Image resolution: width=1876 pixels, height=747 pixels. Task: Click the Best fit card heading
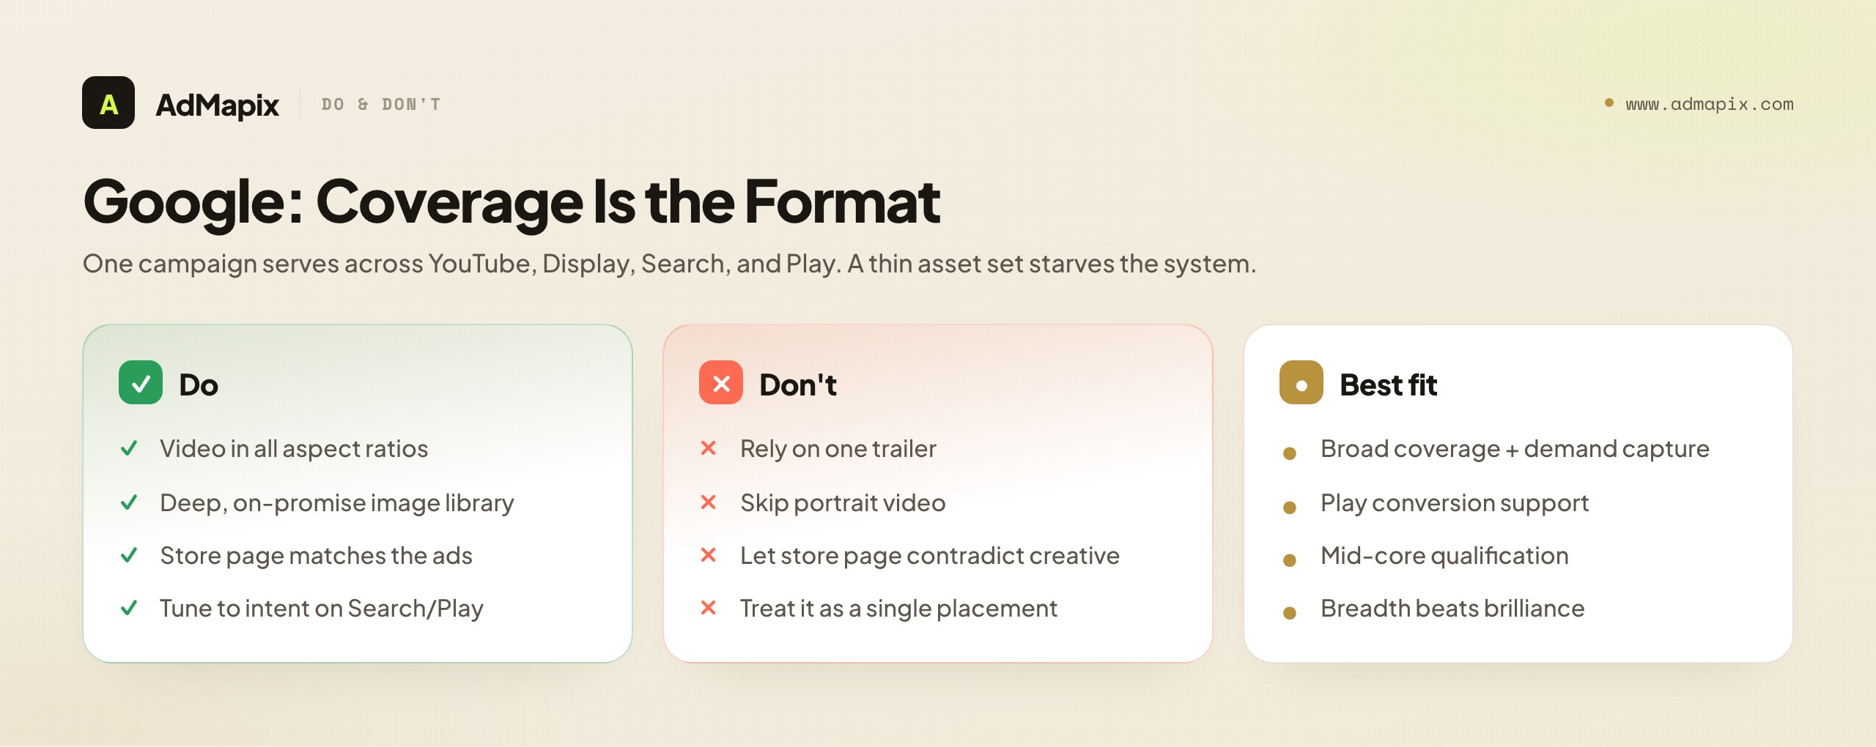click(1388, 384)
